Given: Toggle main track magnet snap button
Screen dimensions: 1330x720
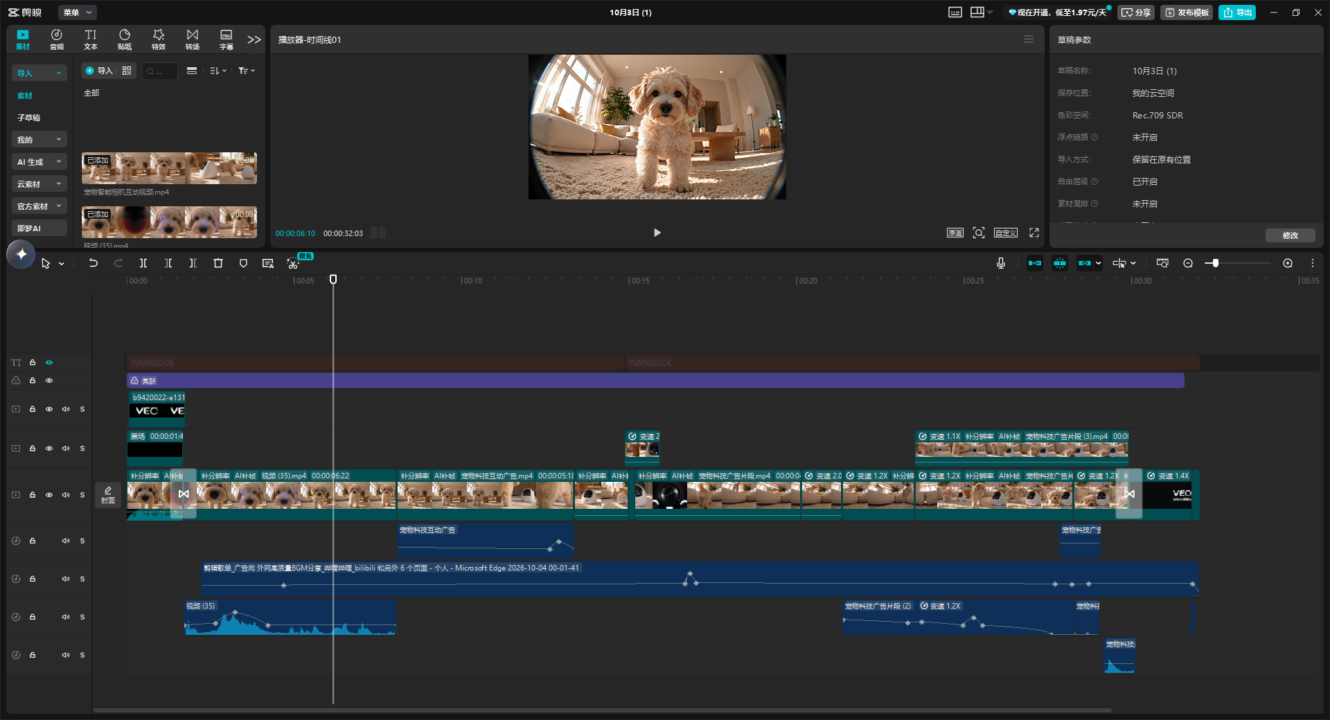Looking at the screenshot, I should [x=1035, y=263].
